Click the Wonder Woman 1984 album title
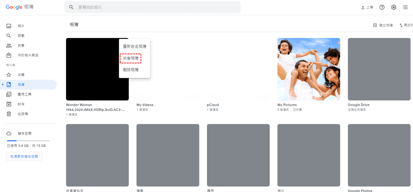The image size is (413, 192). [95, 107]
